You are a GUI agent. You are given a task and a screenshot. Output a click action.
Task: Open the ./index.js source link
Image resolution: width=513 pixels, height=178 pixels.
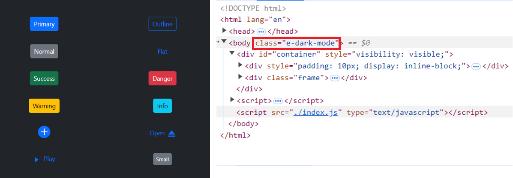click(316, 112)
